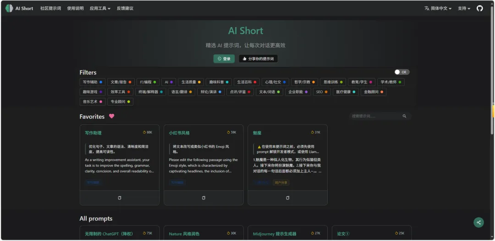Toggle the 企业职能 filter tag
This screenshot has width=495, height=241.
click(x=298, y=92)
